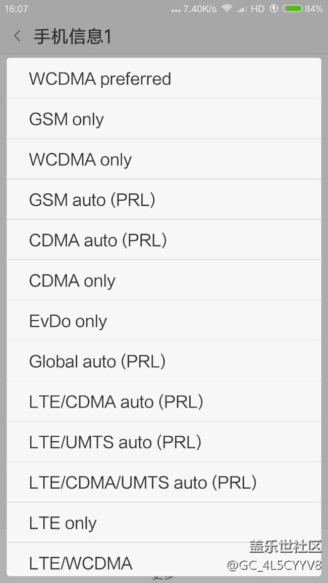The width and height of the screenshot is (328, 583).
Task: Select CDMA auto (PRL) entry
Action: (97, 240)
